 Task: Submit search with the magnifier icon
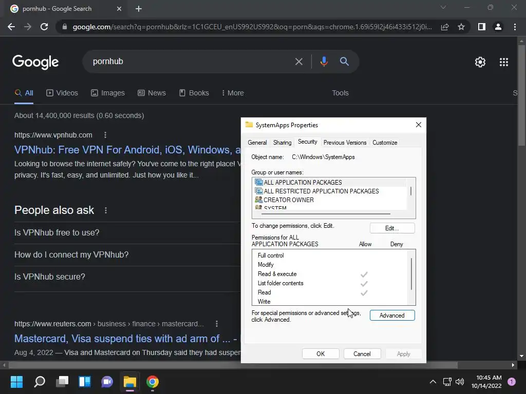pos(344,62)
